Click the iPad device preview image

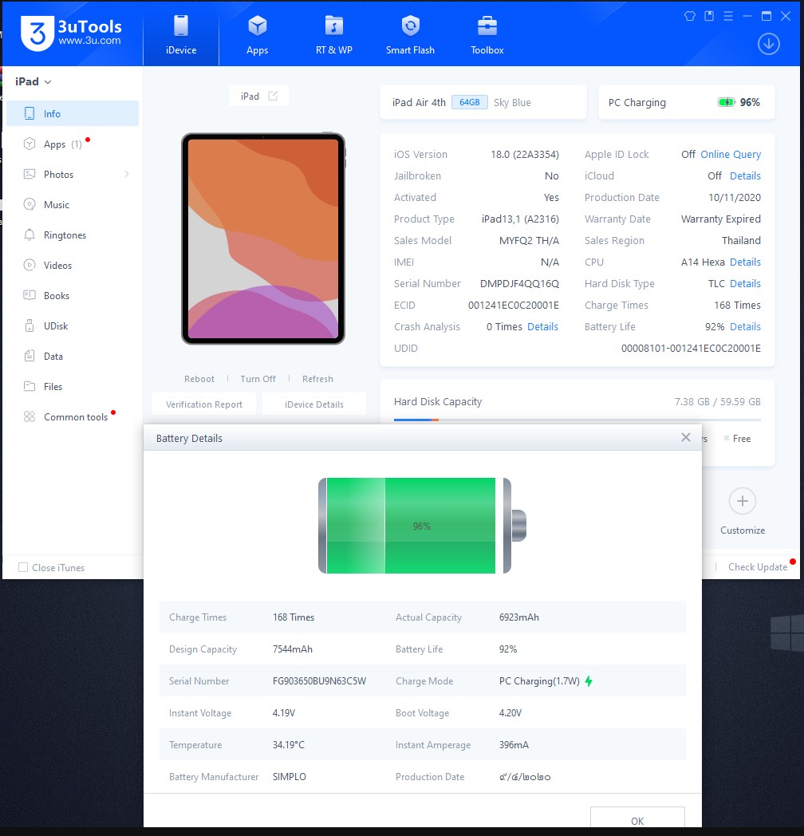tap(263, 239)
